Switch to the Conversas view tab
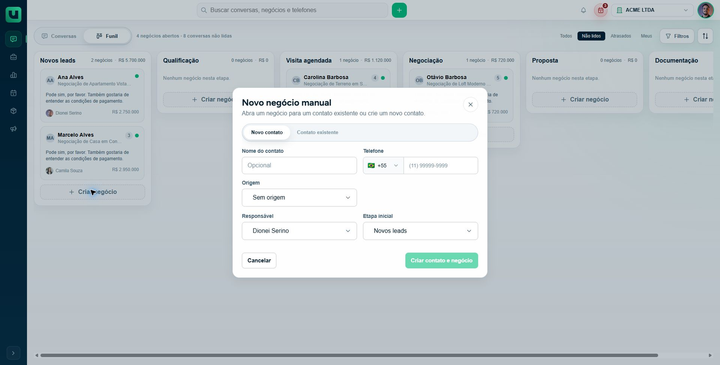This screenshot has height=365, width=720. (x=59, y=36)
